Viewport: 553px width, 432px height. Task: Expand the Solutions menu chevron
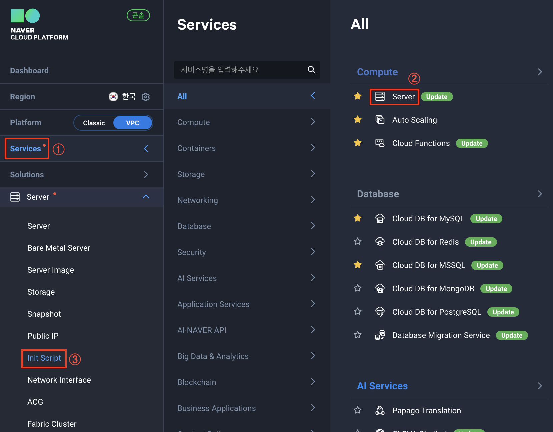pos(146,175)
